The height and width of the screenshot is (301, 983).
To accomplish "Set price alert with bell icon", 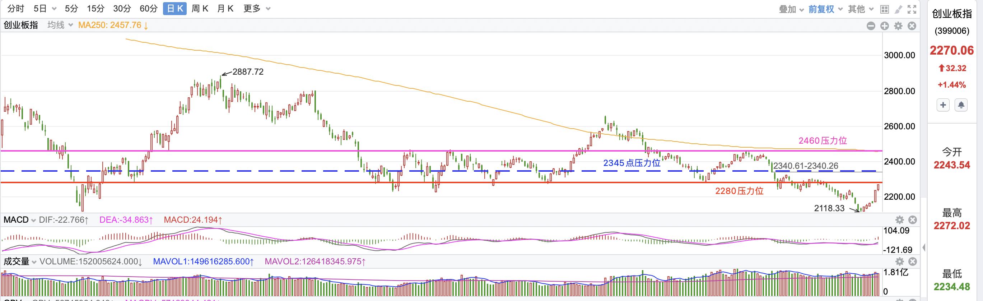I will pos(961,105).
